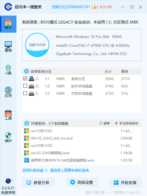Click the Gigabyte H81M-DS2 motherboard text
Image resolution: width=147 pixels, height=196 pixels.
[91, 54]
